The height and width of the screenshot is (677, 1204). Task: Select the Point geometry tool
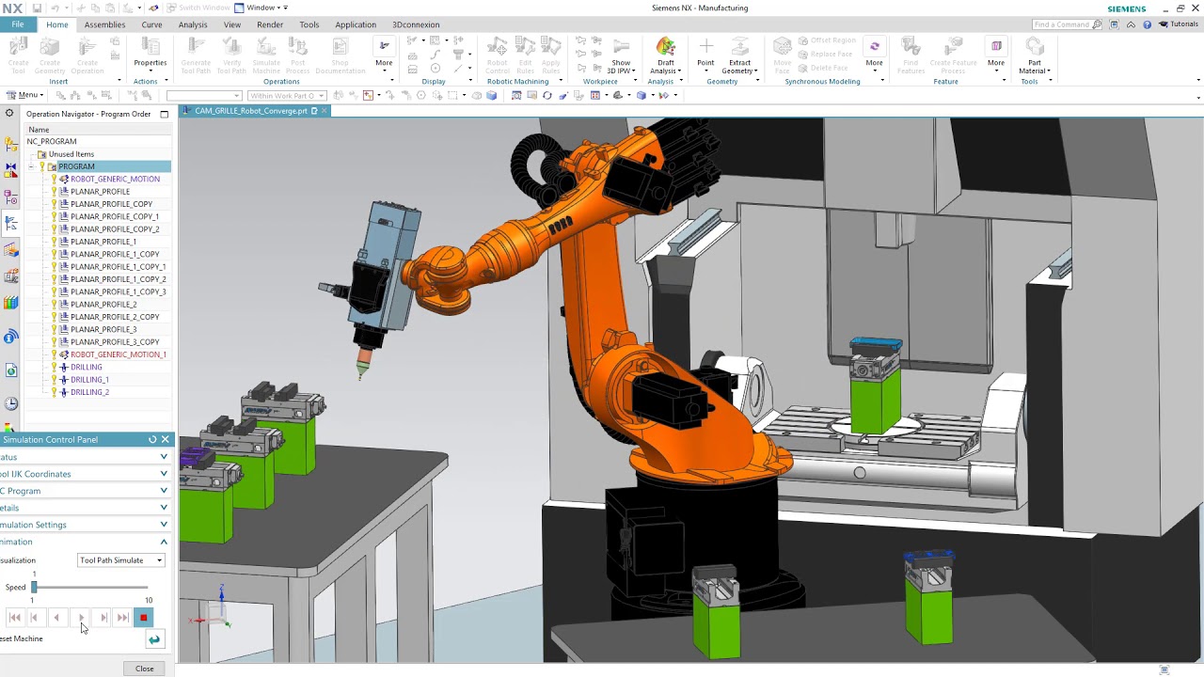[x=705, y=53]
